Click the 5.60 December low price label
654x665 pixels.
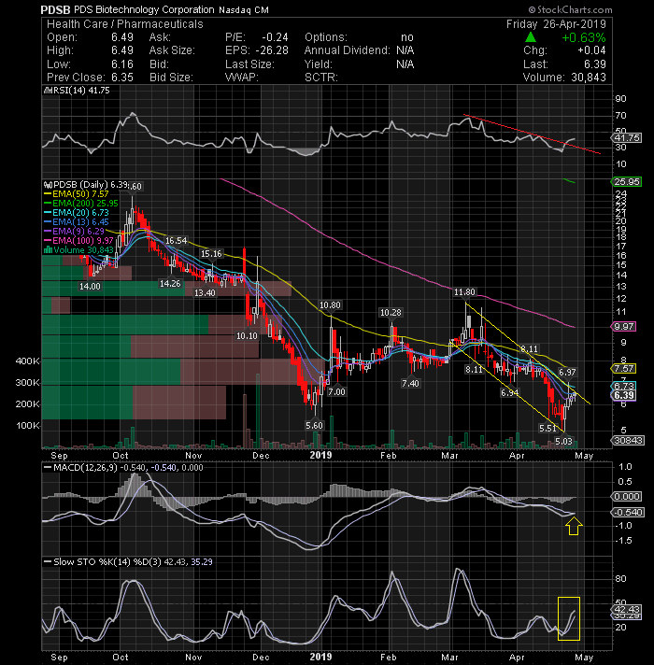[x=314, y=425]
